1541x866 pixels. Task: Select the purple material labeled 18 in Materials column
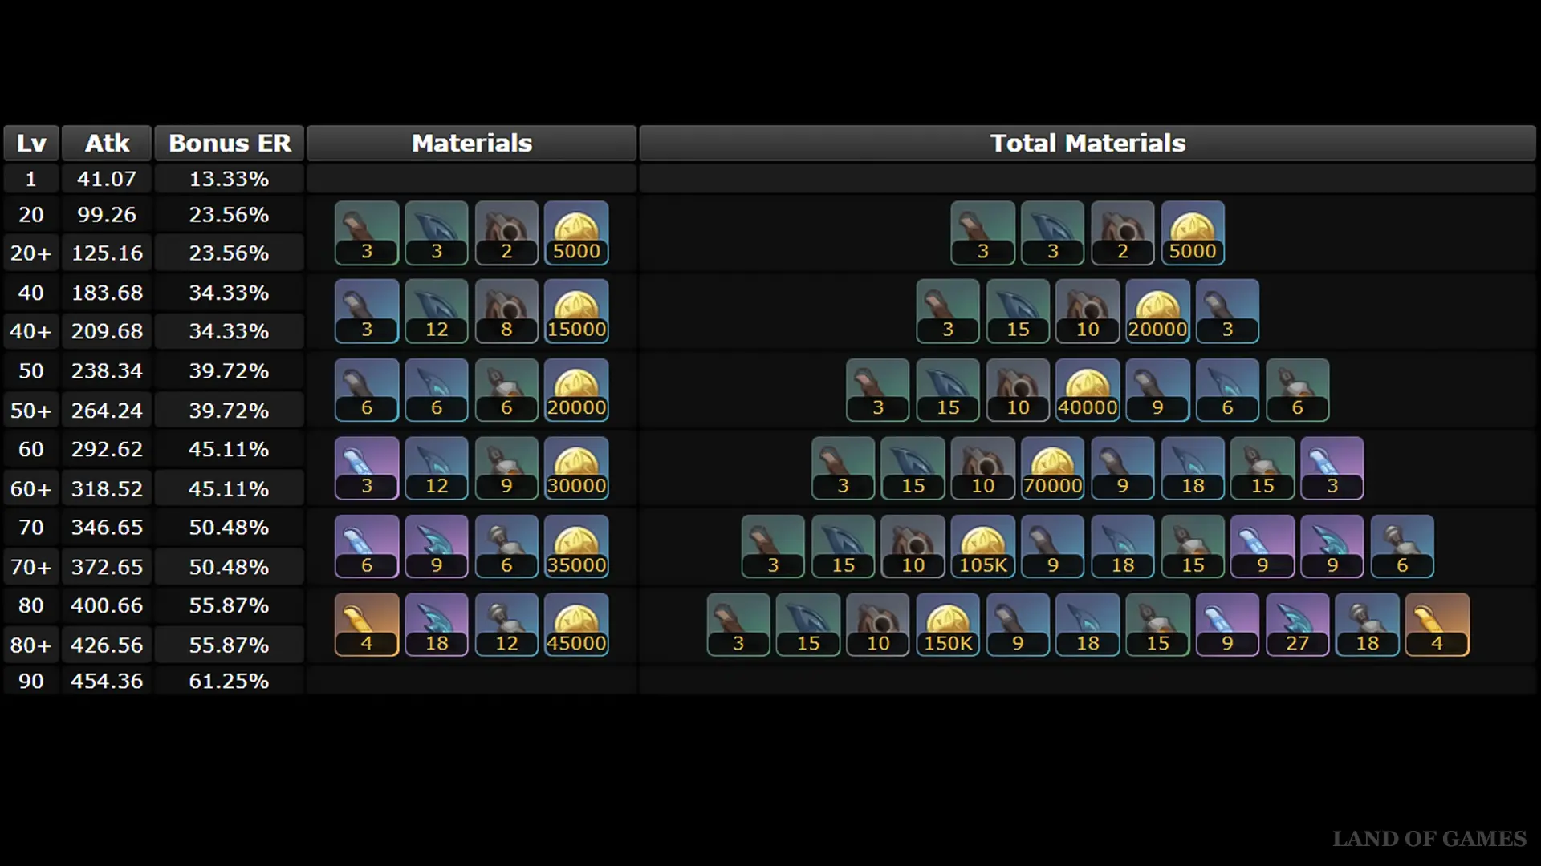coord(437,625)
